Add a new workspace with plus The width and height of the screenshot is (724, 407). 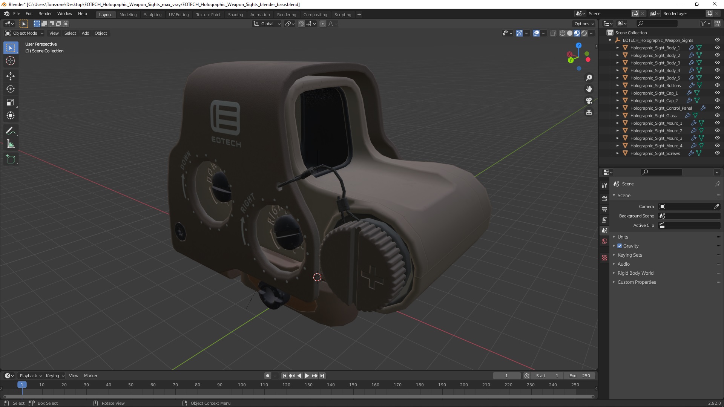[x=359, y=14]
